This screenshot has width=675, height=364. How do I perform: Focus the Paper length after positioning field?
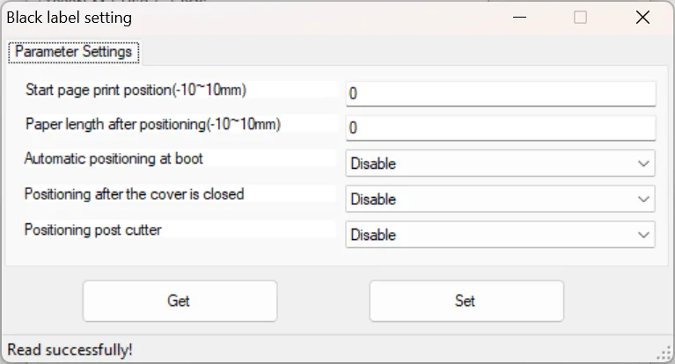pos(500,128)
